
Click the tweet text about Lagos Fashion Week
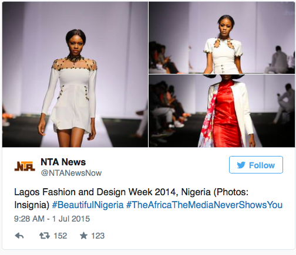(x=148, y=198)
